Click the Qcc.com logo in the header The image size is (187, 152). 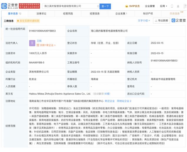coord(9,6)
